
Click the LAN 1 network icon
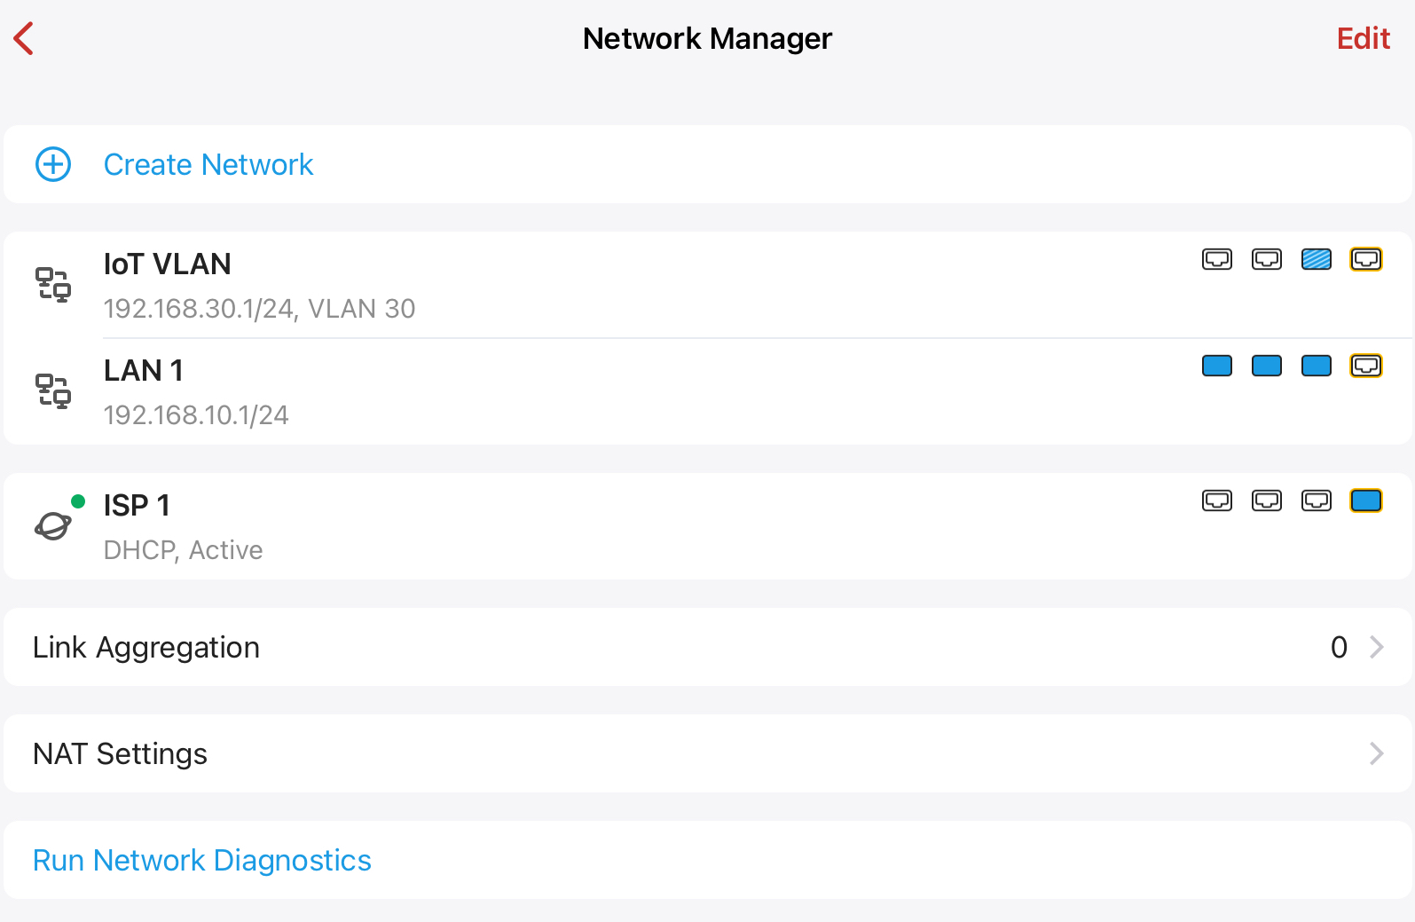pos(53,391)
